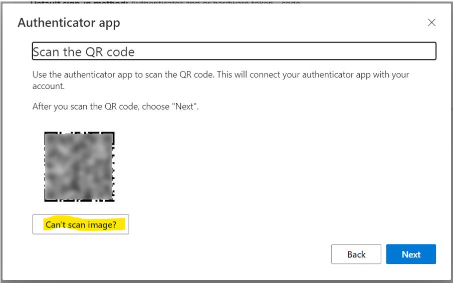
Task: Click the "Authenticator app" dialog title
Action: (69, 23)
